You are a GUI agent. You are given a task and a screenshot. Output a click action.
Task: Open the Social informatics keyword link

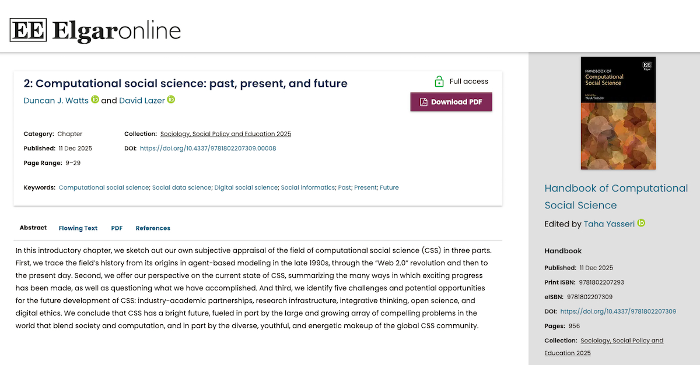pos(308,187)
